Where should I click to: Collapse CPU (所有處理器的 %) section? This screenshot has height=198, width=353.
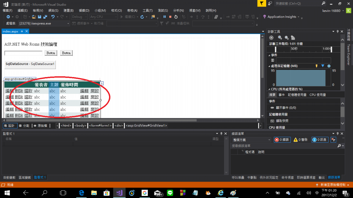pyautogui.click(x=269, y=89)
